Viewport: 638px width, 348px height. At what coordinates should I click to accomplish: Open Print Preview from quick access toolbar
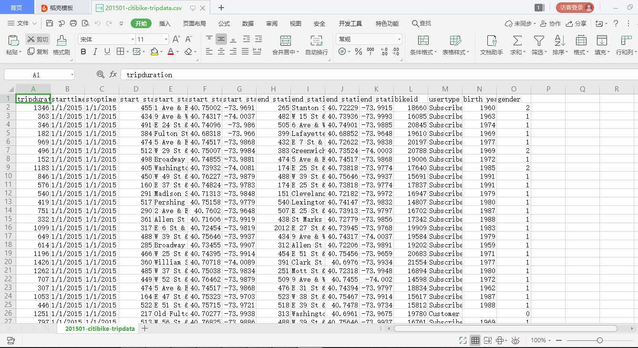tap(85, 23)
